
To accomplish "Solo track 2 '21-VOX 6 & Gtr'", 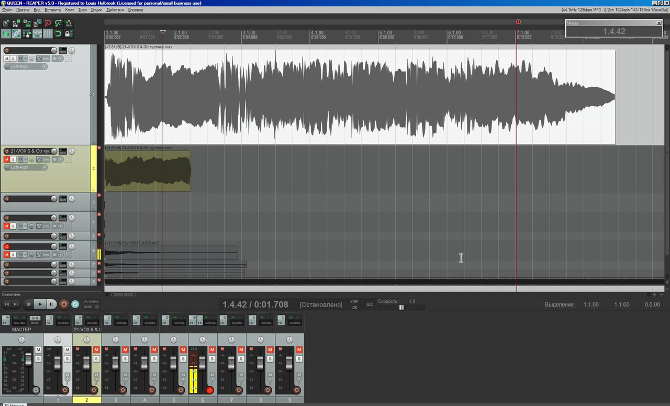I will 13,159.
